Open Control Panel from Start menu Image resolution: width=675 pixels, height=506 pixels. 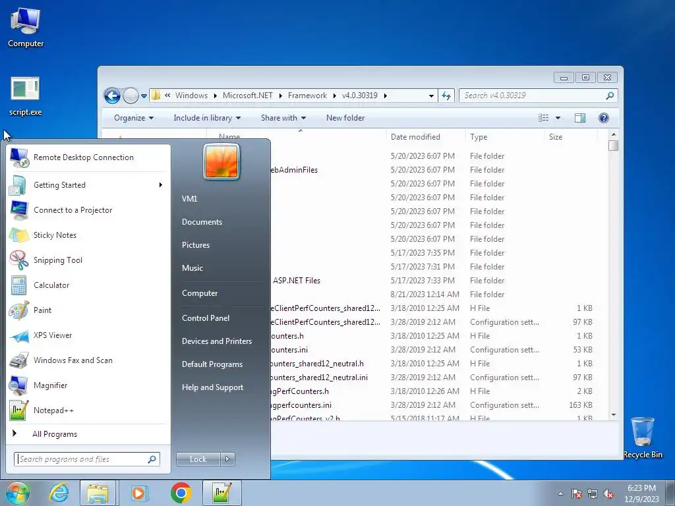click(206, 318)
